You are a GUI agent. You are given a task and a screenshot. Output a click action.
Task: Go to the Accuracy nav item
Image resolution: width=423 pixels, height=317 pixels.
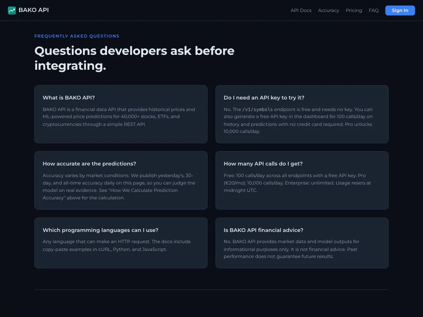click(328, 10)
